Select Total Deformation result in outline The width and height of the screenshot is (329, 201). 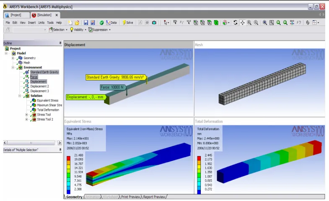pyautogui.click(x=48, y=110)
